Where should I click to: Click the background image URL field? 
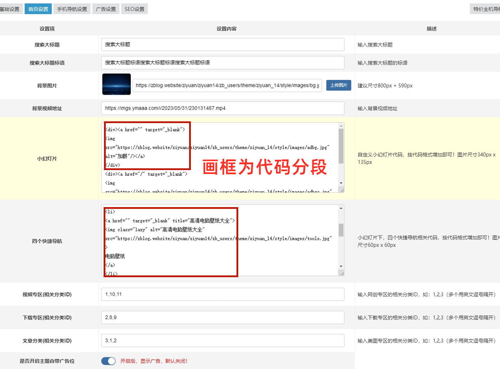(227, 85)
